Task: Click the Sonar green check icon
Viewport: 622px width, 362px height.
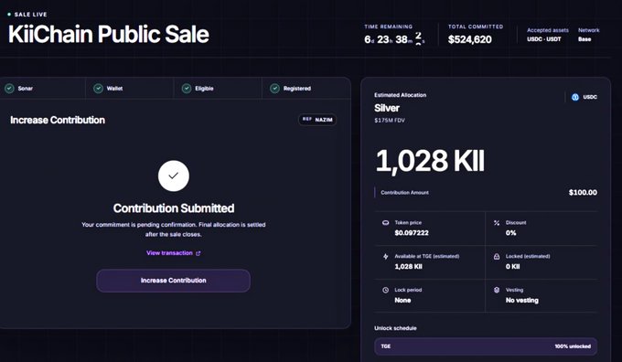Action: [9, 89]
